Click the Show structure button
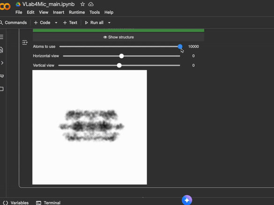The width and height of the screenshot is (274, 205). 118,37
